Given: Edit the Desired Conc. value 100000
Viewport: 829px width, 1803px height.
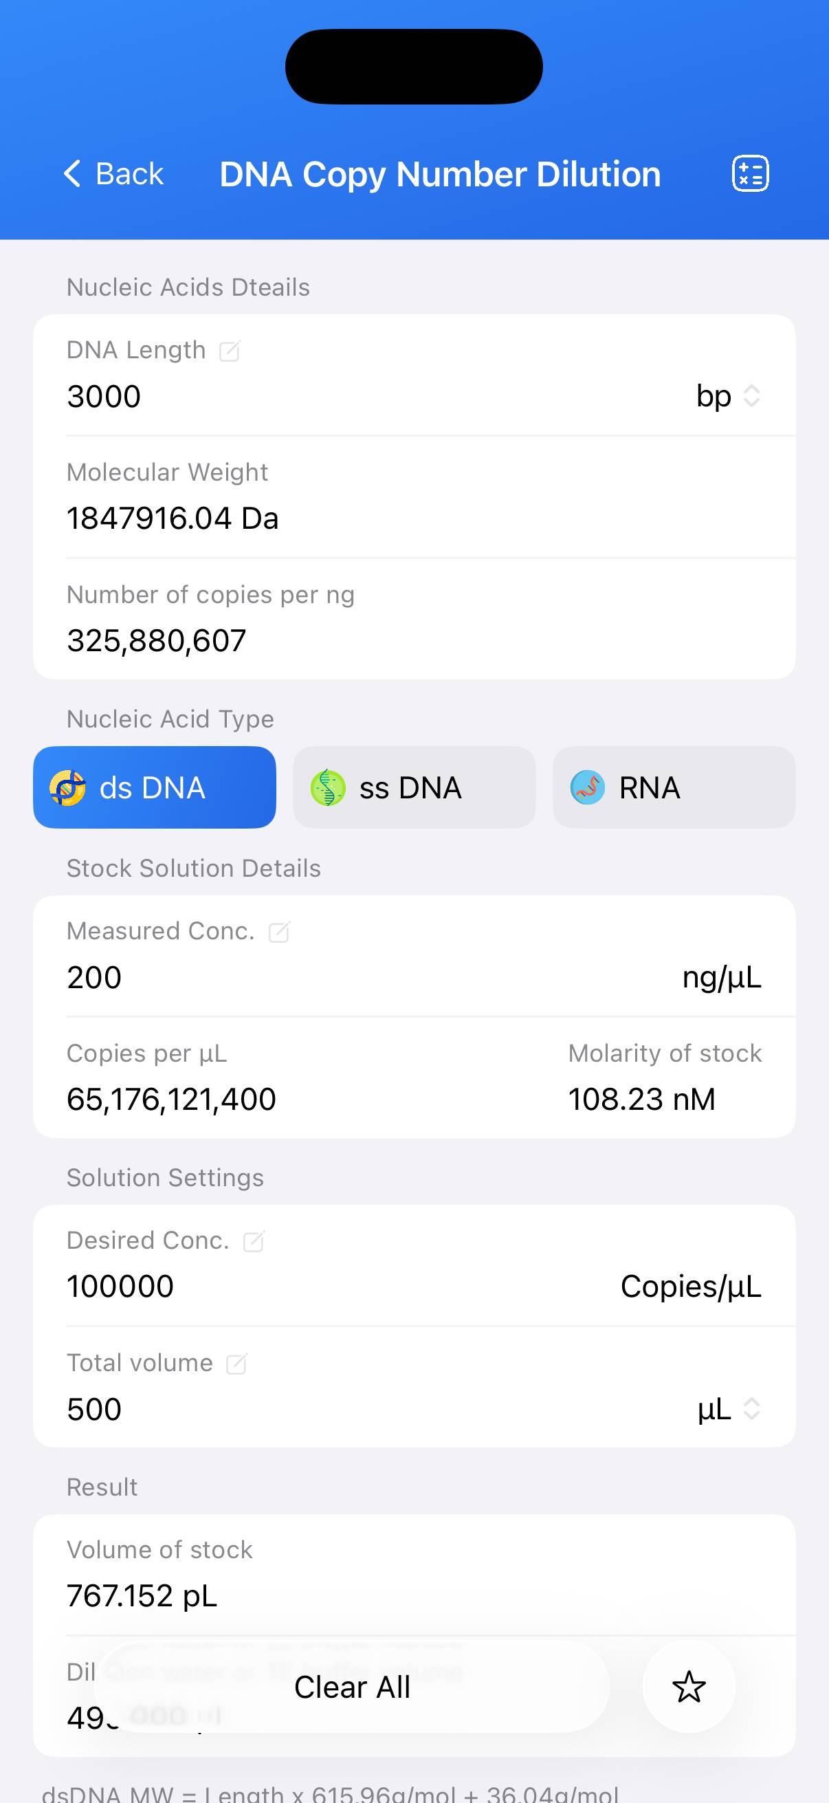Looking at the screenshot, I should coord(120,1287).
